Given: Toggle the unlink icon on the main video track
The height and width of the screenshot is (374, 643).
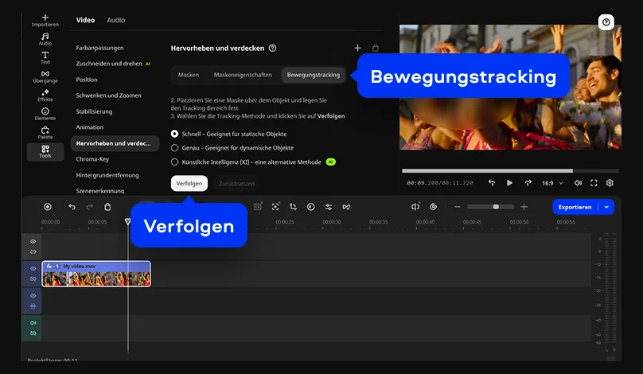Looking at the screenshot, I should click(x=33, y=279).
